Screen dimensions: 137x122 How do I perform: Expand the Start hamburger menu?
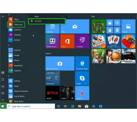click(3, 17)
